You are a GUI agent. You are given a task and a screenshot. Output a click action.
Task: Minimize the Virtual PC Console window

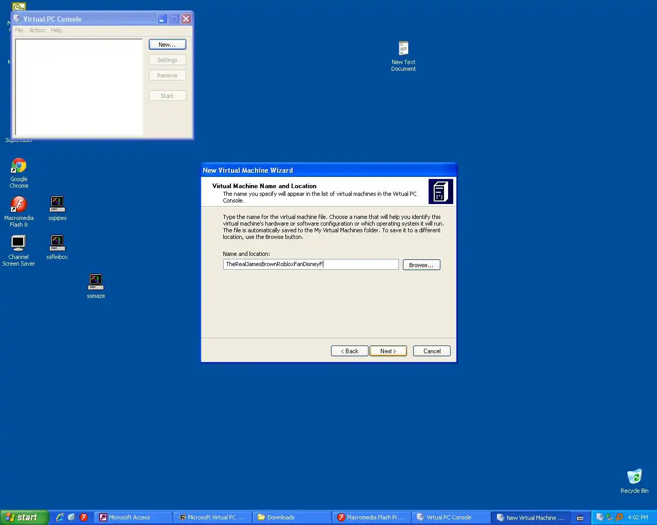coord(162,19)
